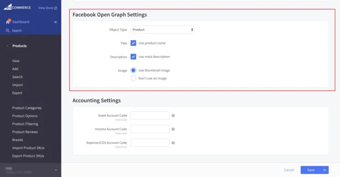The image size is (340, 177).
Task: Go to Product Options
Action: click(x=25, y=116)
